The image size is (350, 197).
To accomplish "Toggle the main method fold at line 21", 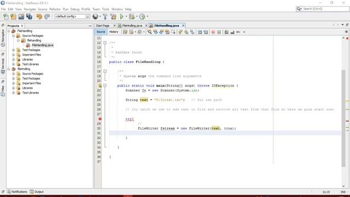I will coord(105,85).
